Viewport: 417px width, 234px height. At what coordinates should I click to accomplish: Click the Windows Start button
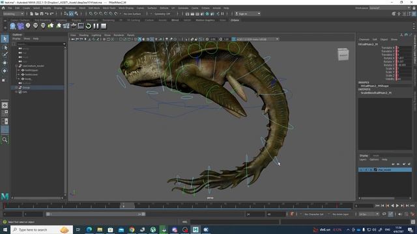pyautogui.click(x=5, y=229)
